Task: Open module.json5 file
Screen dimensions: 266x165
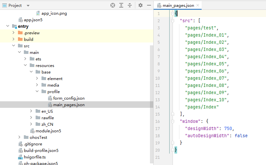Action: 48,131
